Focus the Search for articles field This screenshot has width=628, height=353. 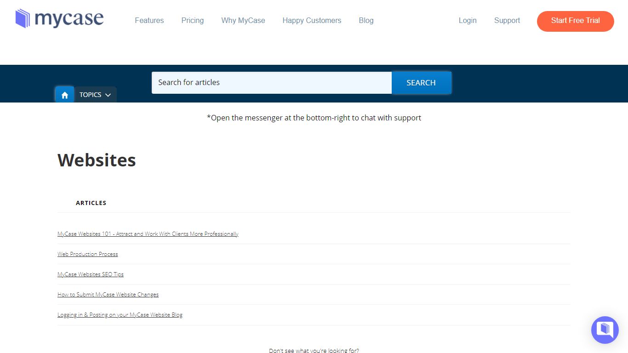point(272,83)
